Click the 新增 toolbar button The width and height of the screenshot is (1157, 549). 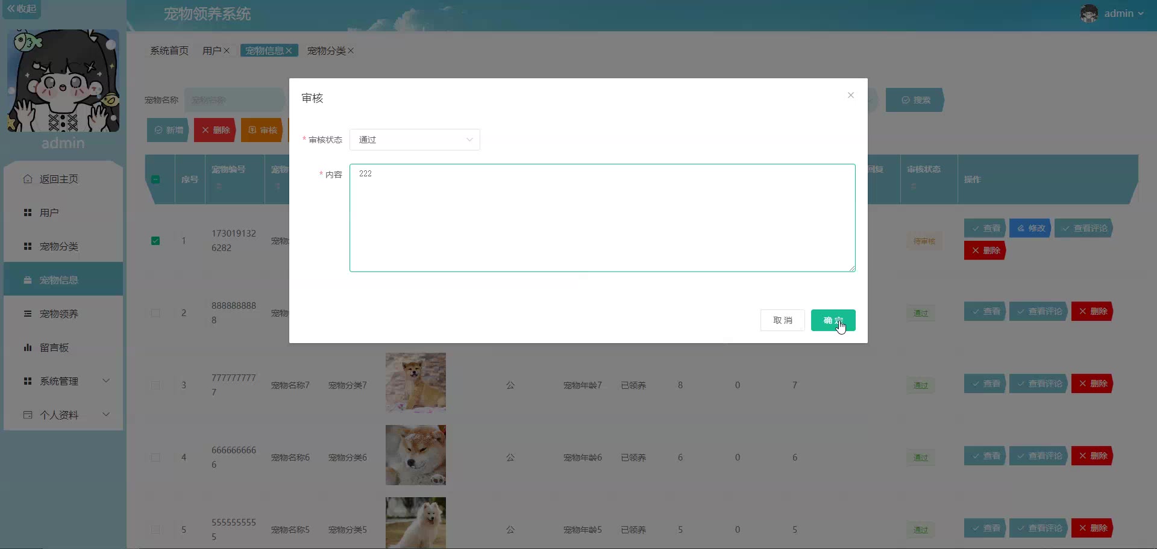point(168,130)
